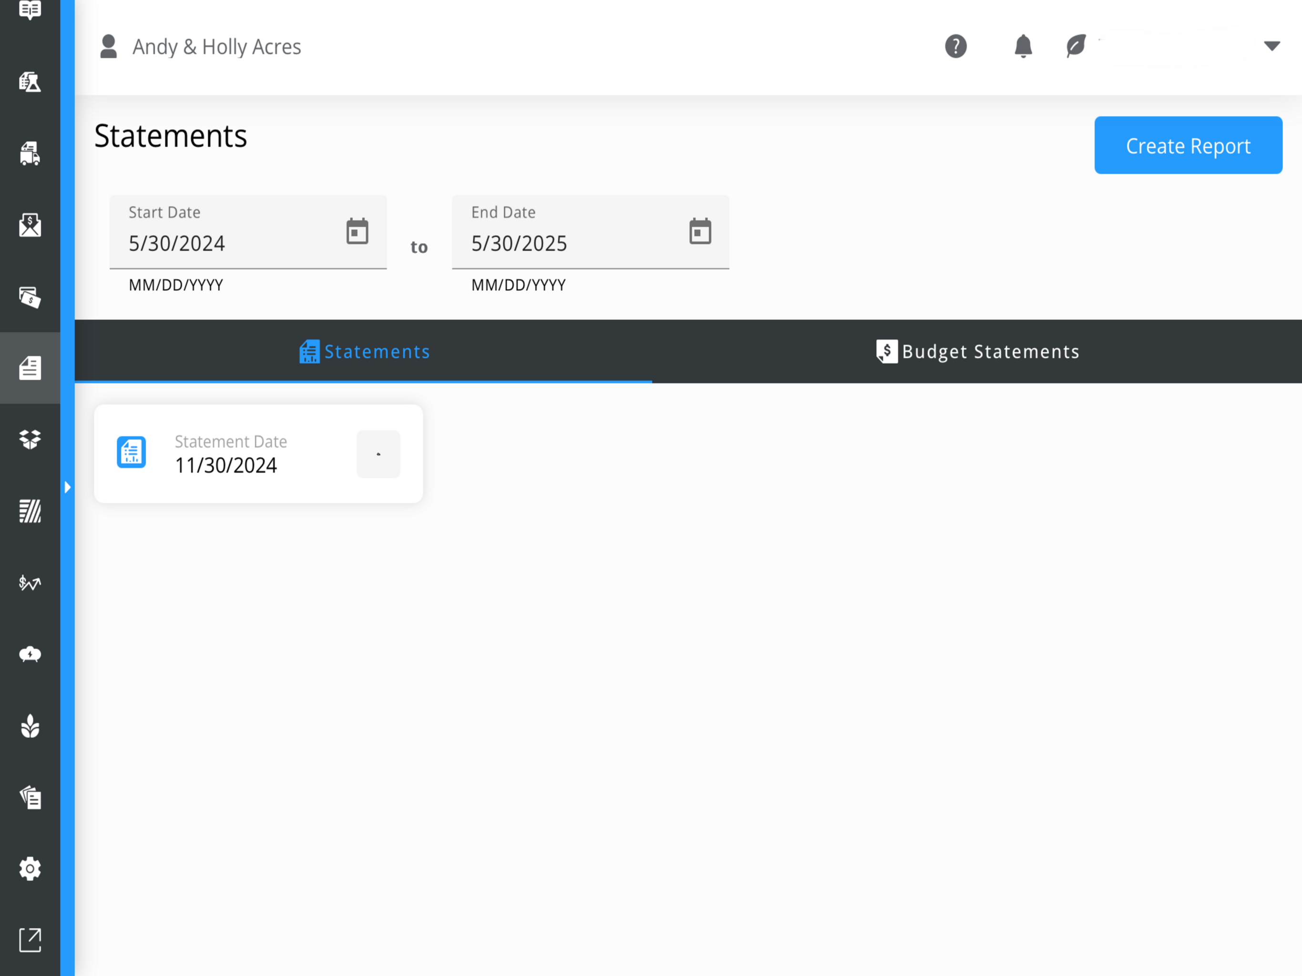The height and width of the screenshot is (976, 1302).
Task: Open the End Date calendar picker
Action: (x=701, y=231)
